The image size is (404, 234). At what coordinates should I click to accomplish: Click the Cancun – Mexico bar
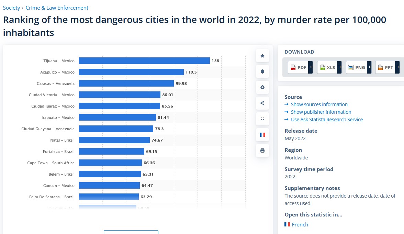109,185
